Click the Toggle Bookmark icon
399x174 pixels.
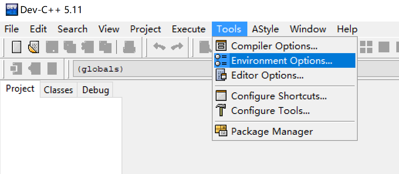(34, 69)
